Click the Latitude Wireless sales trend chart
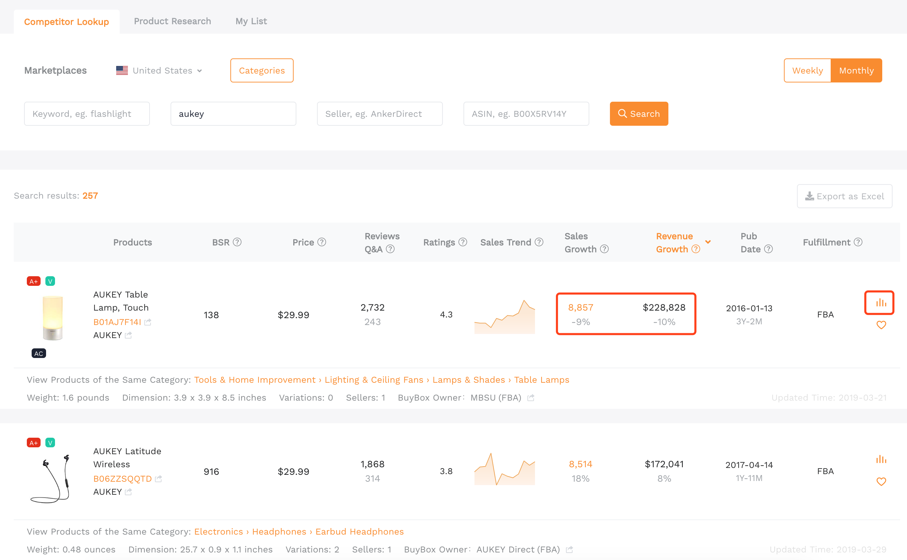 point(504,469)
